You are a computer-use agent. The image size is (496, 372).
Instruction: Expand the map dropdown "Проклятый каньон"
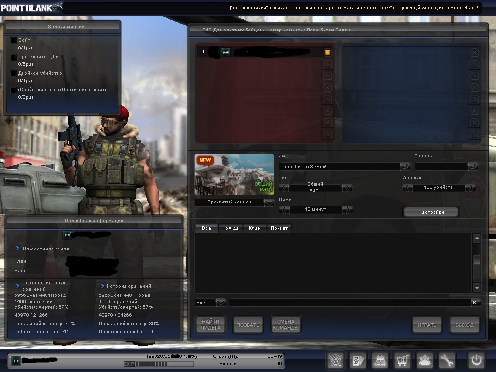pos(269,202)
